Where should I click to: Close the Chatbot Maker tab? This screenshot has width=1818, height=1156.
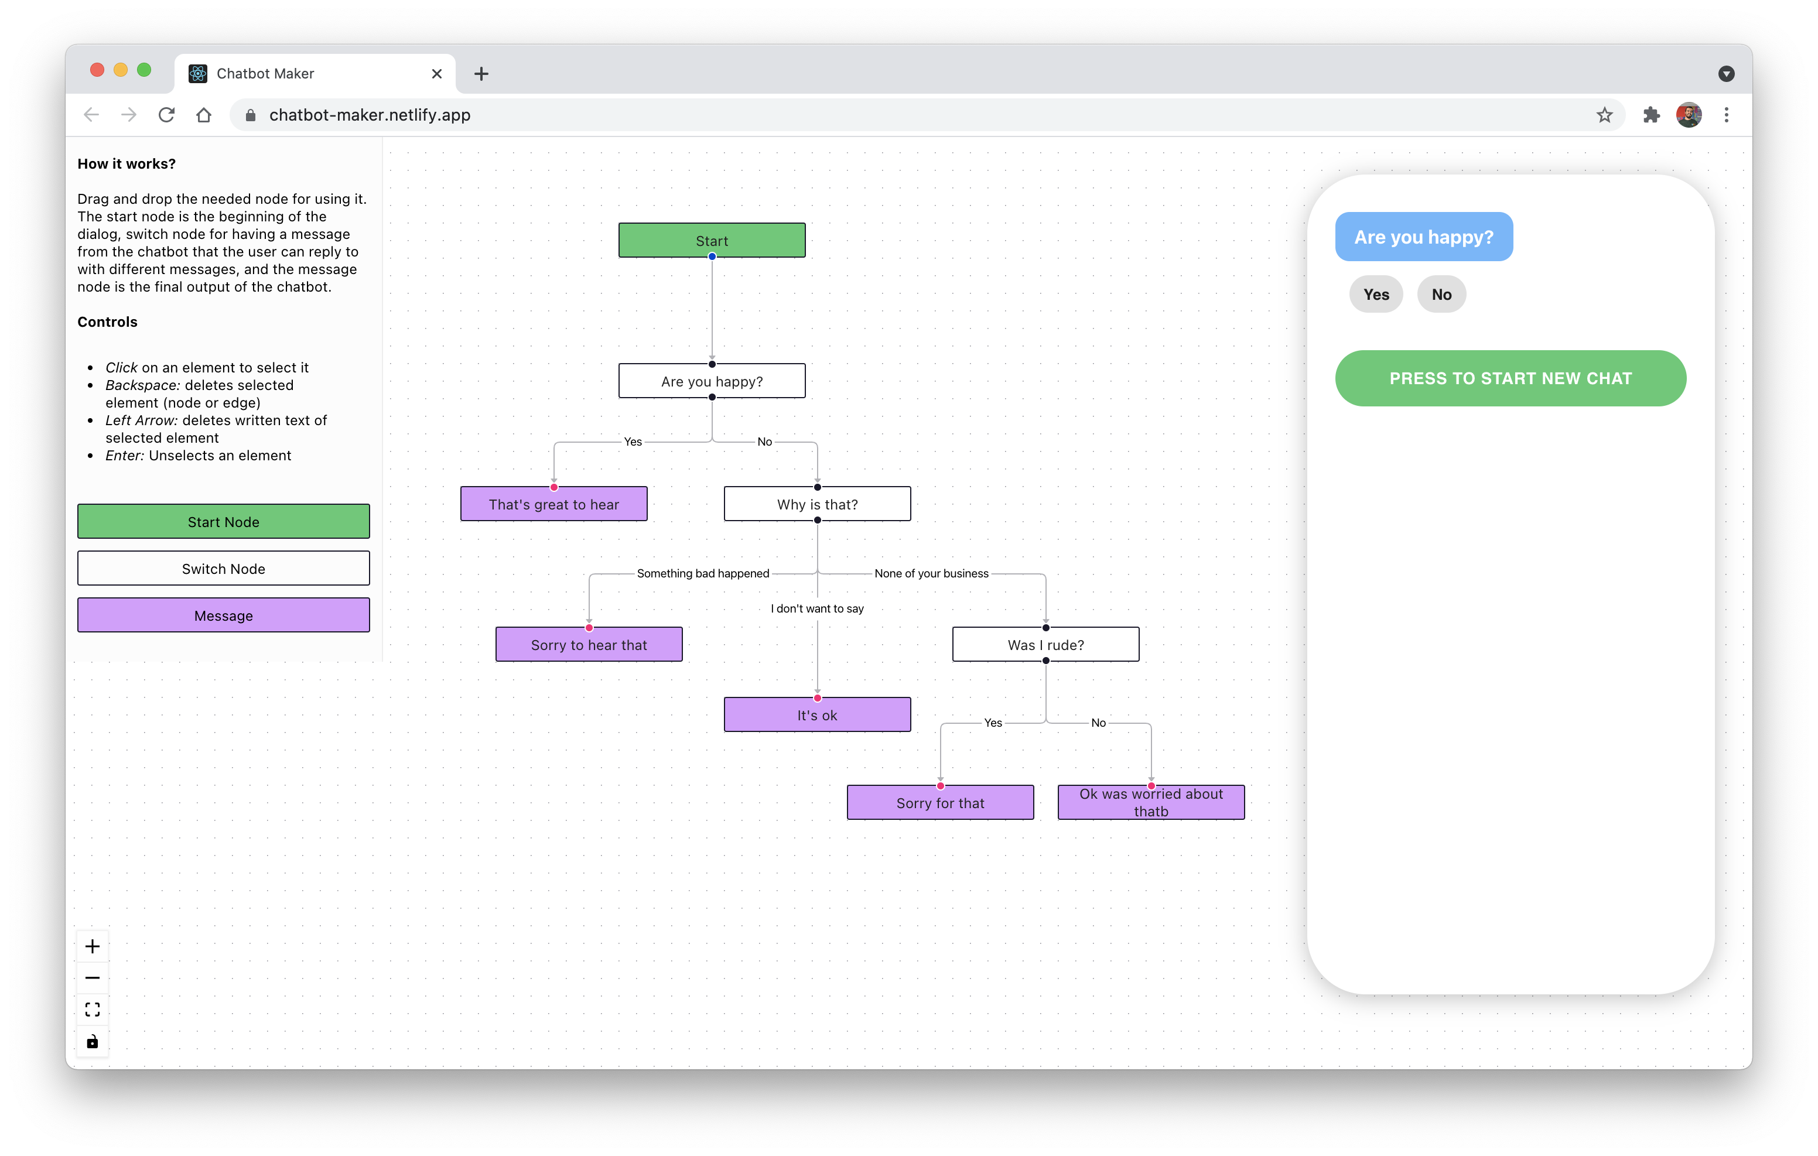coord(436,73)
